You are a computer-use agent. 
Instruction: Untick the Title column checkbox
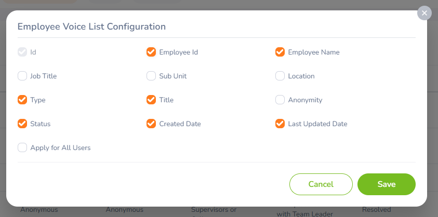[151, 100]
